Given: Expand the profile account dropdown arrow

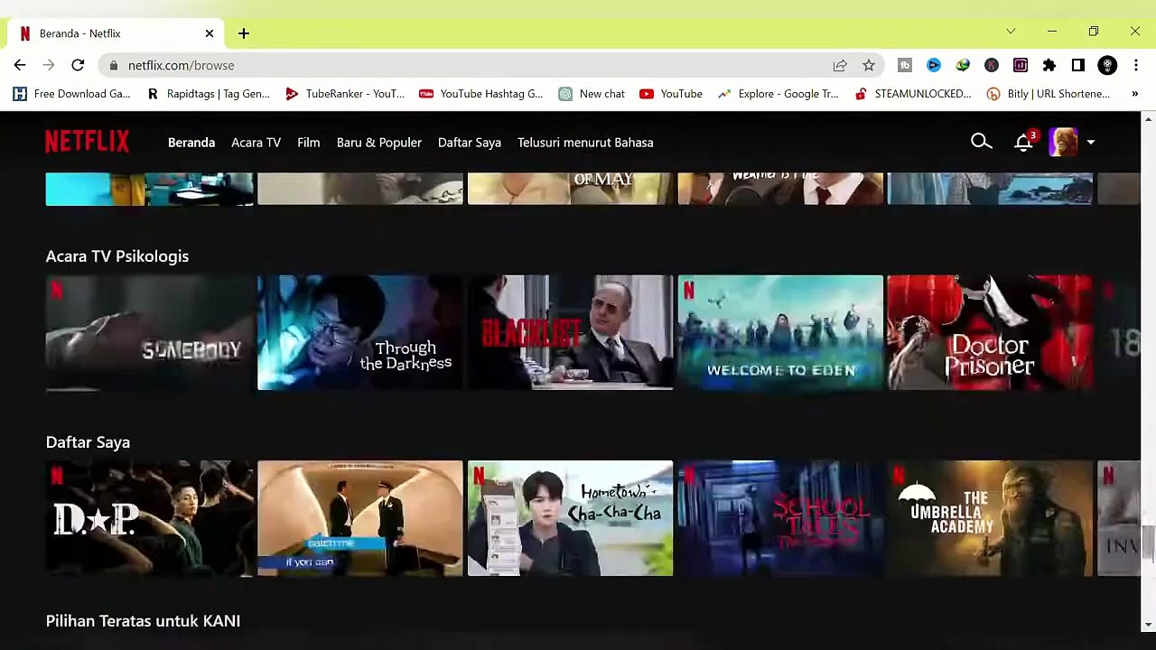Looking at the screenshot, I should [1091, 143].
